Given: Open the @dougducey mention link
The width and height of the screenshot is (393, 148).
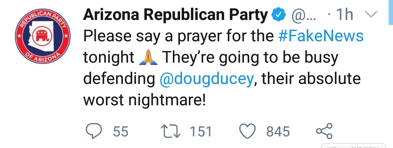Looking at the screenshot, I should (207, 79).
